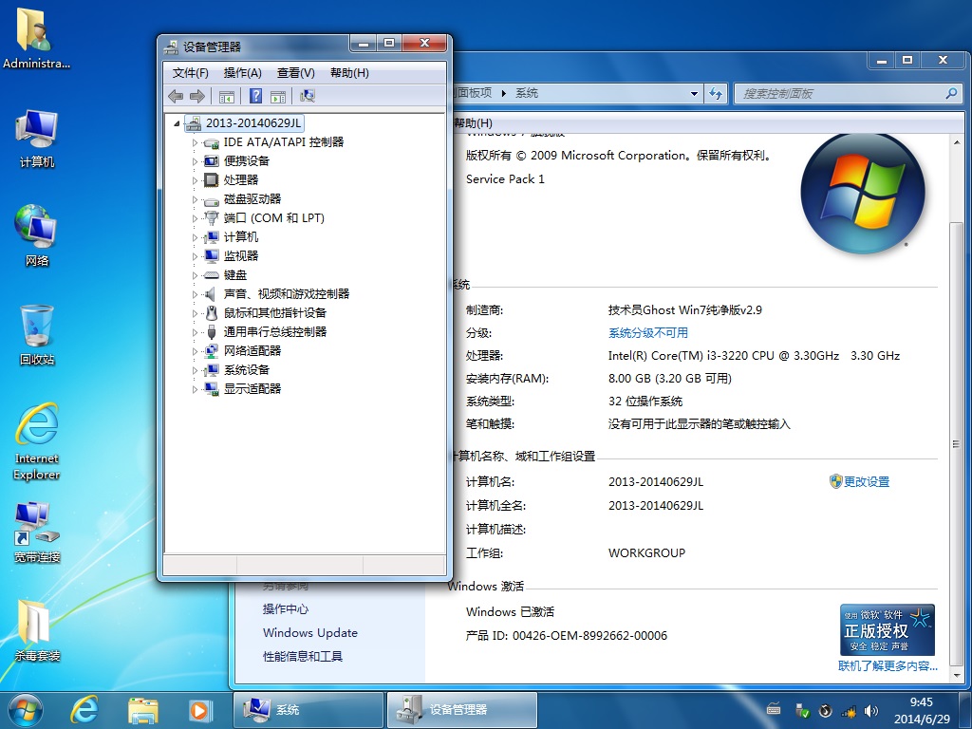Click the scroll-down arrow in System window
Screen dimensions: 972x729
956,675
